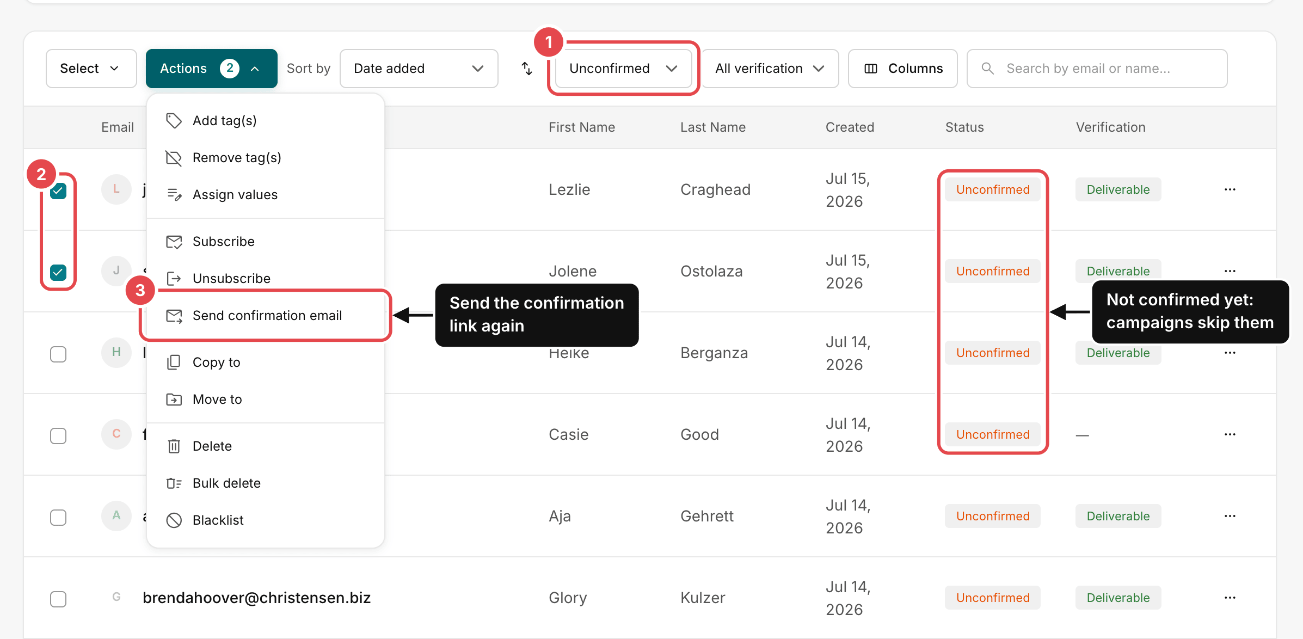The image size is (1303, 639).
Task: Select Assign values menu item
Action: (266, 195)
